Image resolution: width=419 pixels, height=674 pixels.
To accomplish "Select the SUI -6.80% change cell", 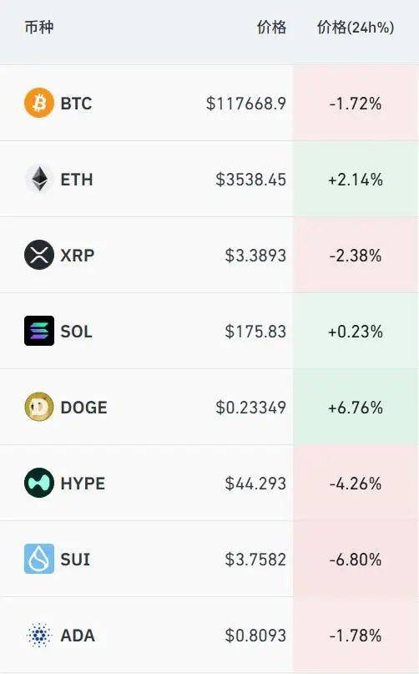I will point(356,559).
